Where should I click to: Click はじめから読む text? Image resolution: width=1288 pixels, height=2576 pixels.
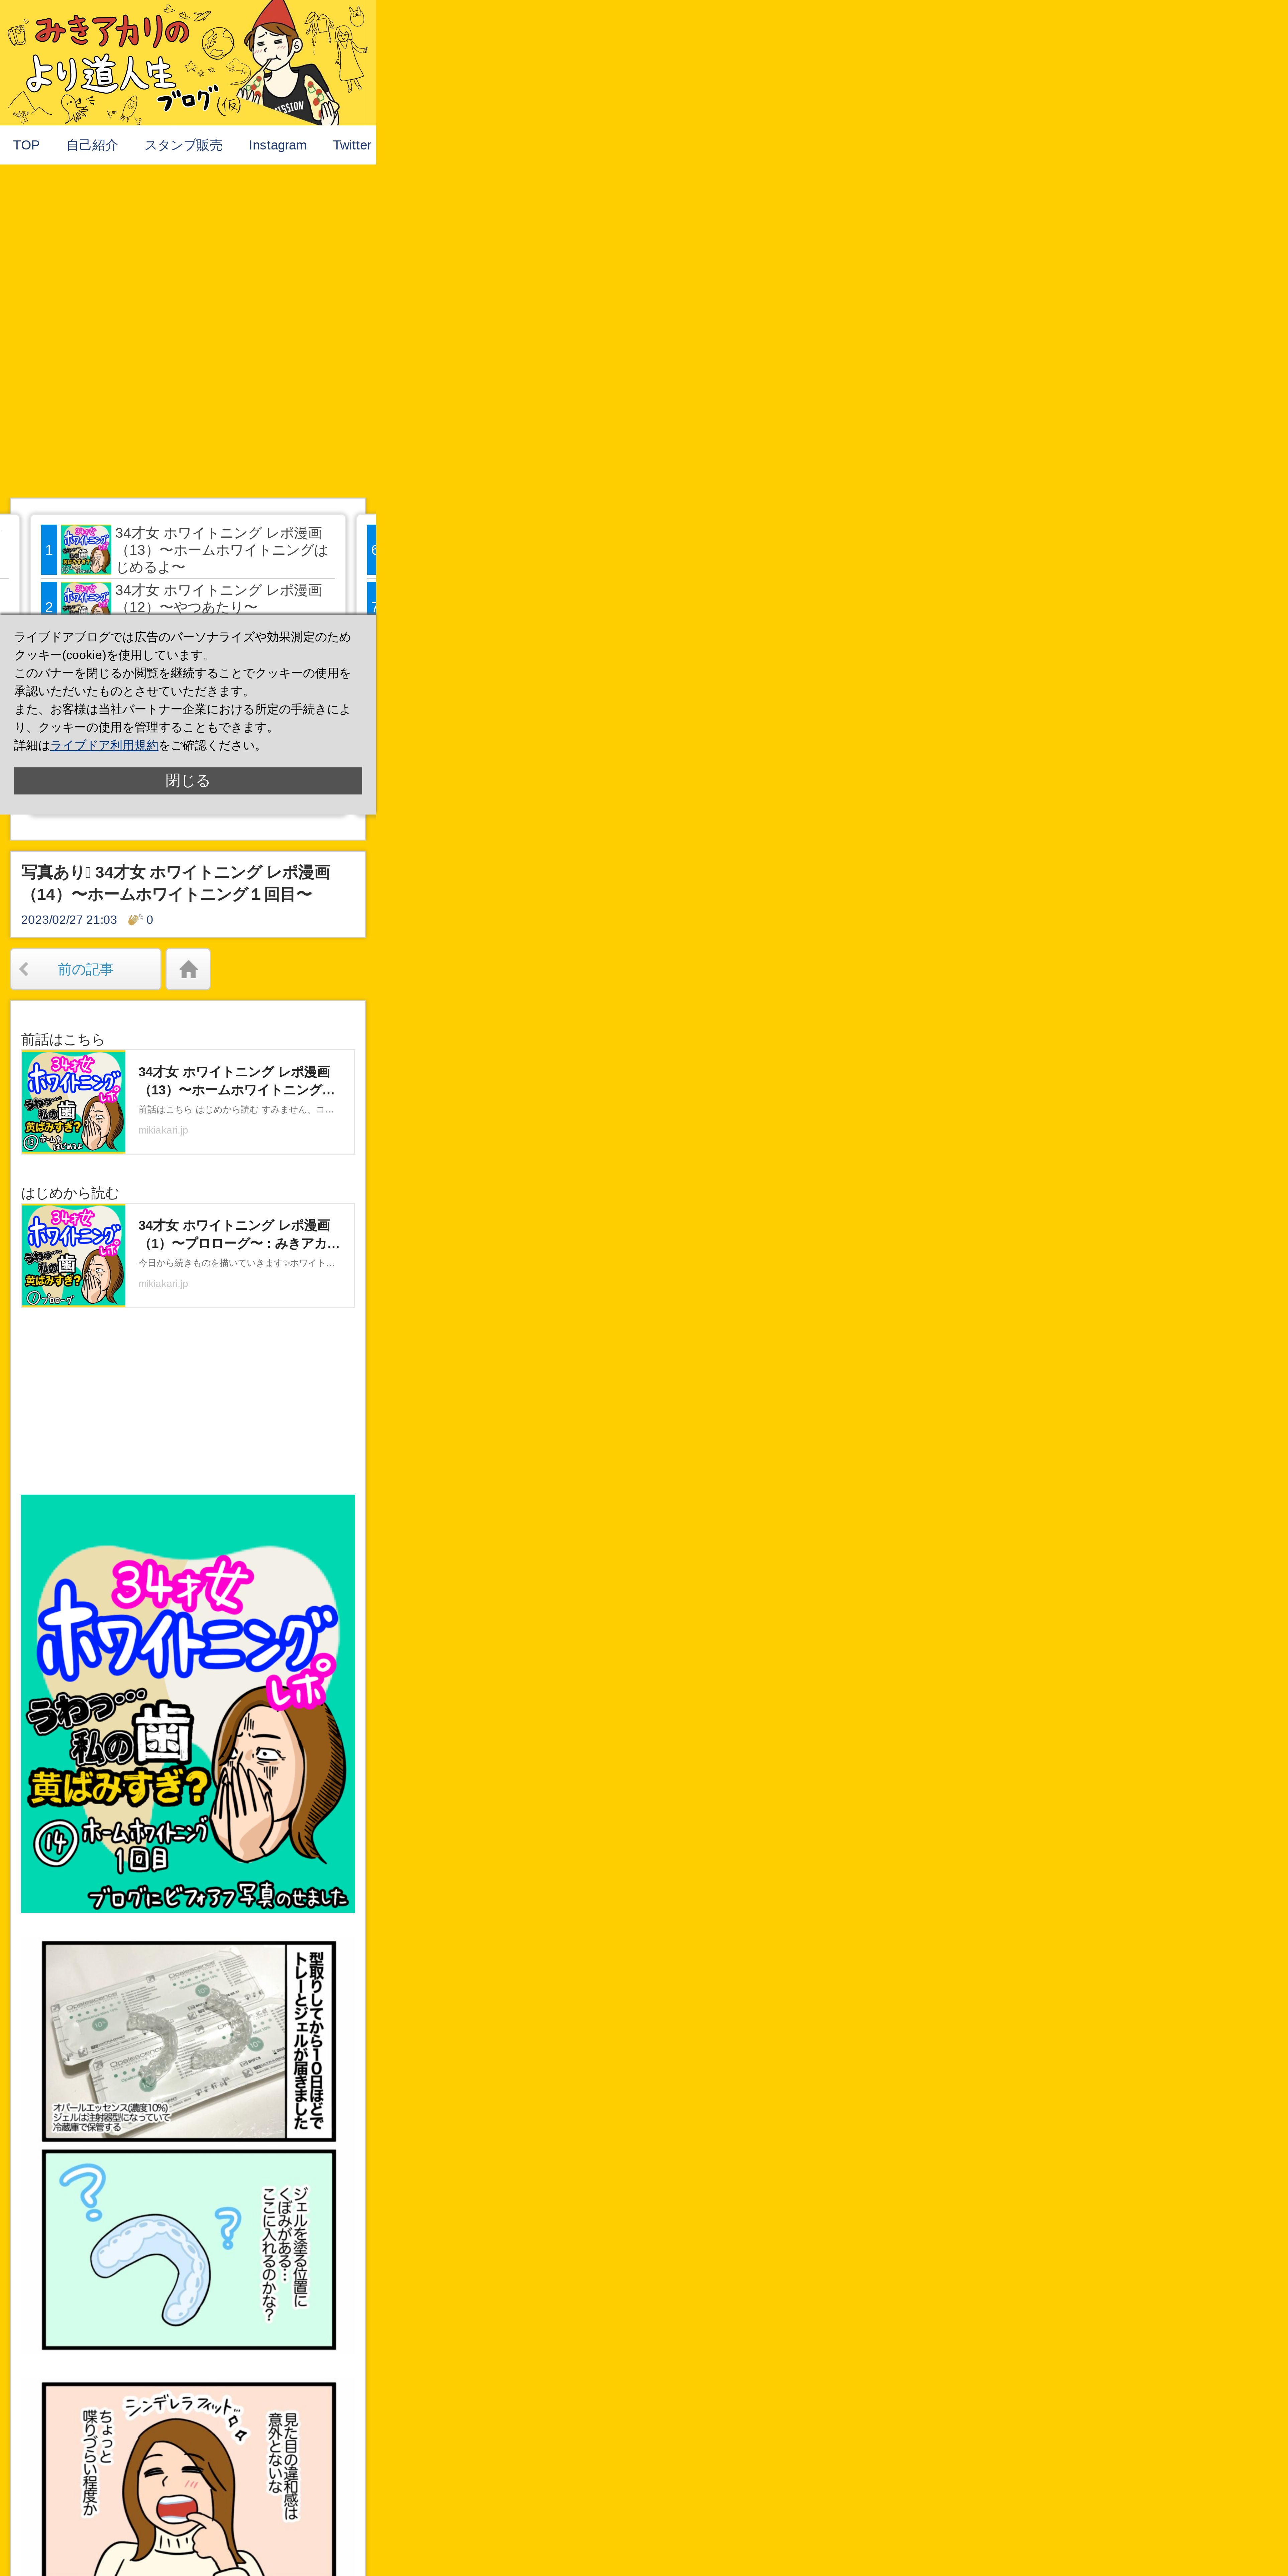pyautogui.click(x=70, y=1193)
